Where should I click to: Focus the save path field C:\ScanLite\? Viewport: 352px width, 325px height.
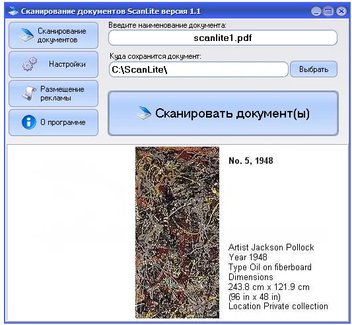pyautogui.click(x=198, y=69)
